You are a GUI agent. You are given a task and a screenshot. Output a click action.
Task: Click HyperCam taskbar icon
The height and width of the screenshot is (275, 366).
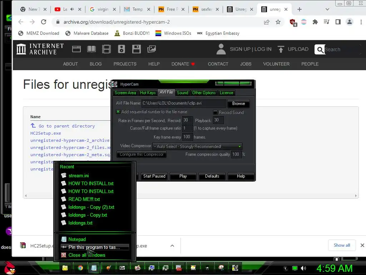click(x=235, y=268)
